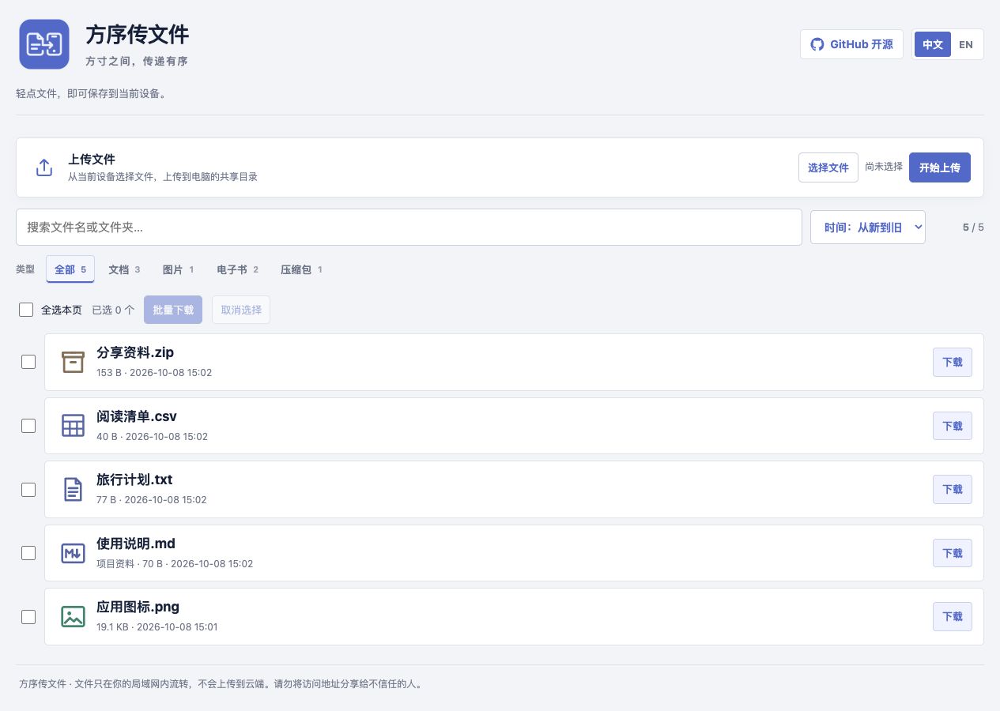This screenshot has height=711, width=1000.
Task: Mark the checkbox for 旅行计划.txt
Action: click(28, 489)
